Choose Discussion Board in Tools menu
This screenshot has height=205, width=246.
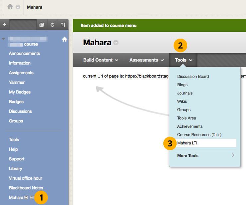click(193, 77)
